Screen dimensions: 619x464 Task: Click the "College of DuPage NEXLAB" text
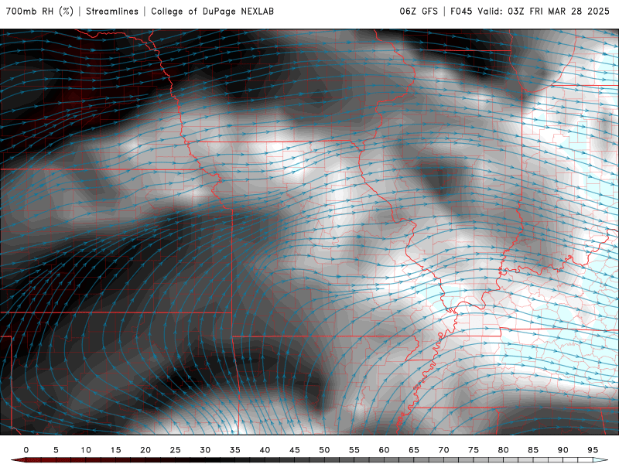212,12
